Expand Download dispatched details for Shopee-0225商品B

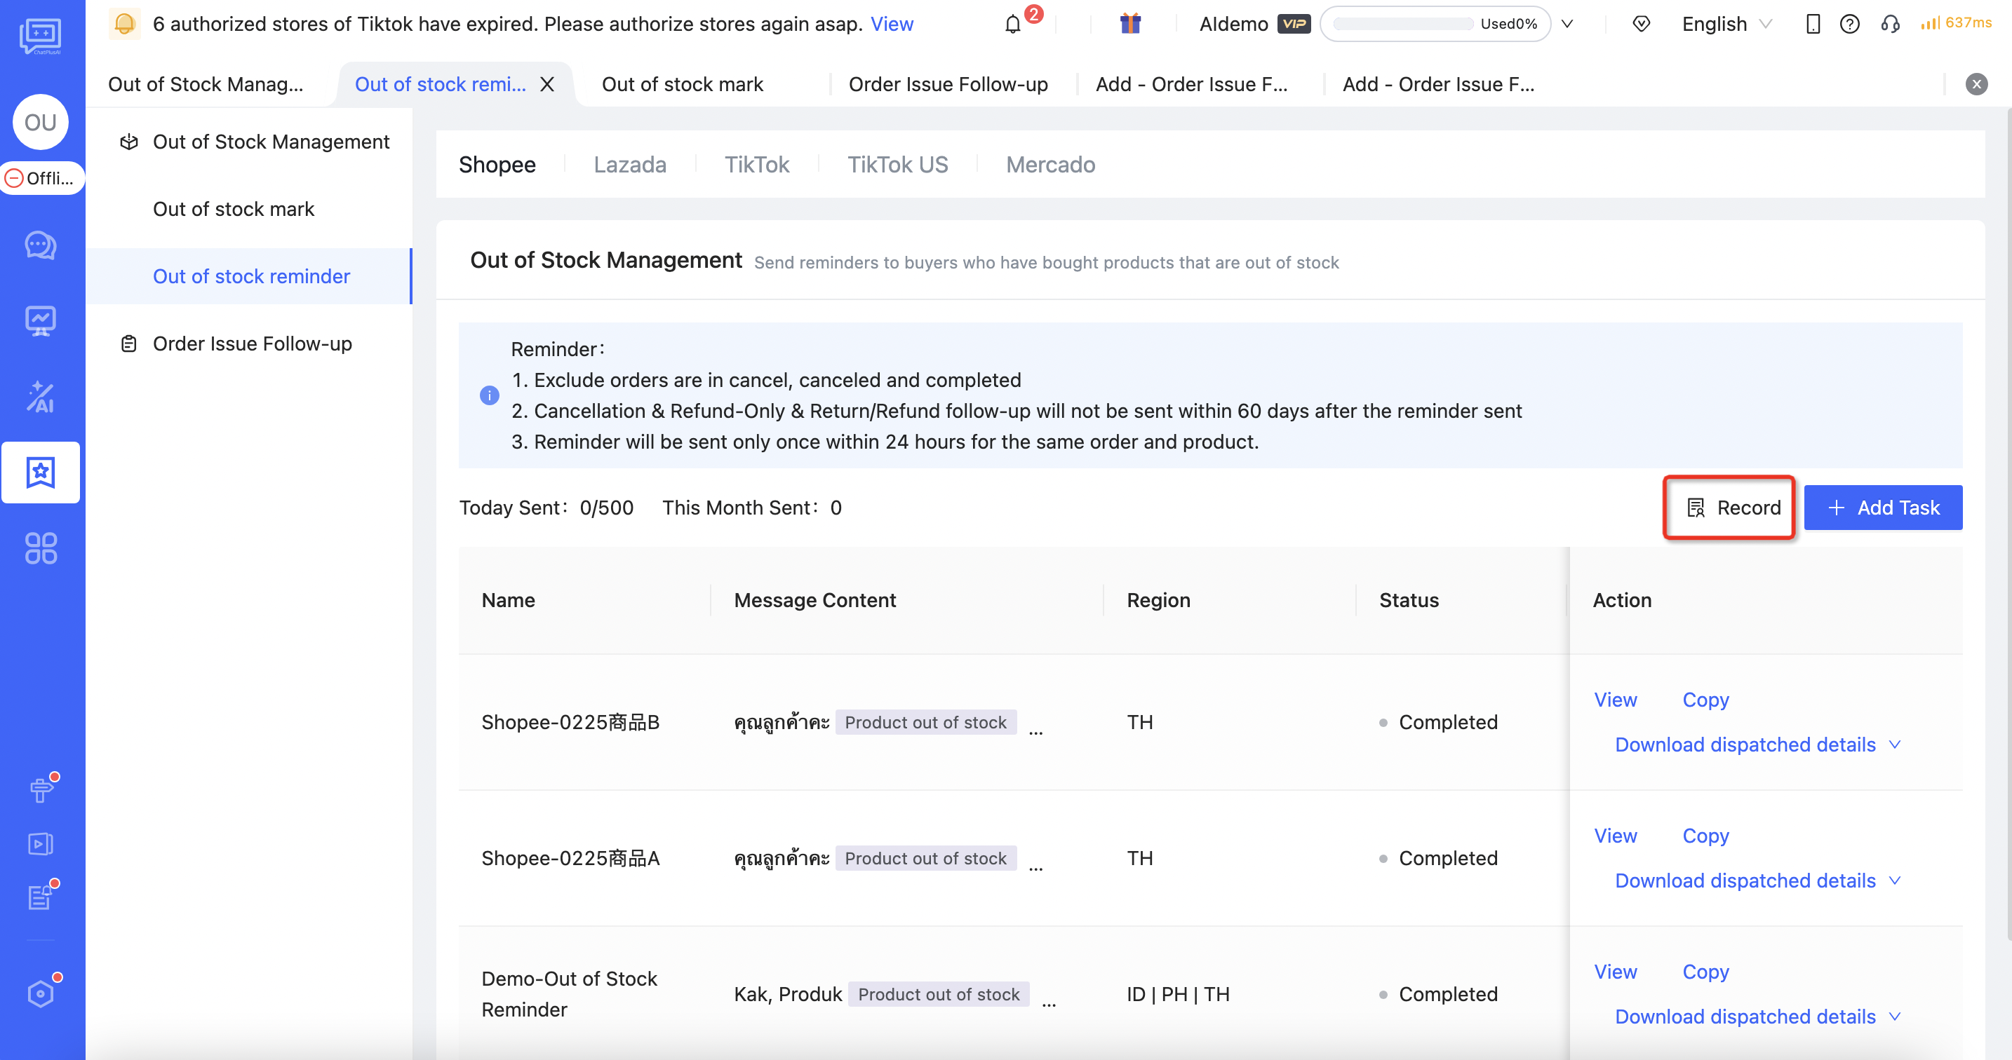[1757, 745]
